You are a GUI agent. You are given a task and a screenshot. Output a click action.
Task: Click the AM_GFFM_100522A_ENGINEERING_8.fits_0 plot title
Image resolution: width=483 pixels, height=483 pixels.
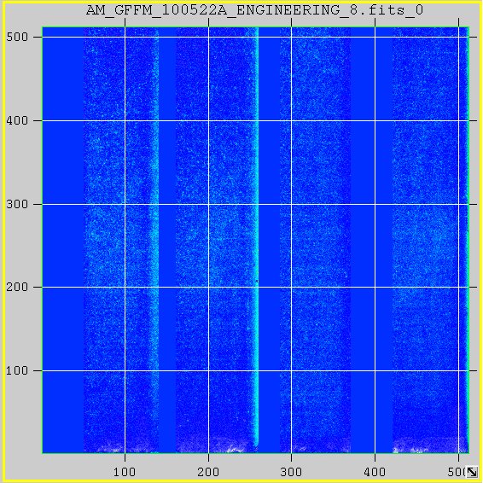click(x=255, y=10)
